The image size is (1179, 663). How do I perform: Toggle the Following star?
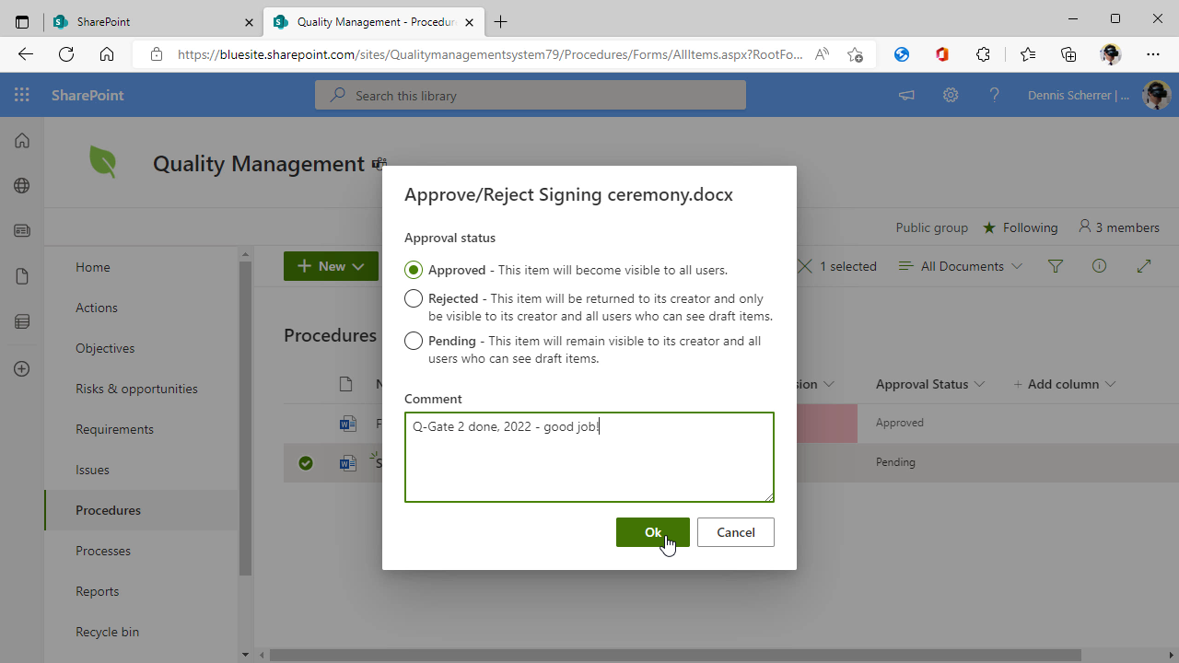(x=989, y=227)
